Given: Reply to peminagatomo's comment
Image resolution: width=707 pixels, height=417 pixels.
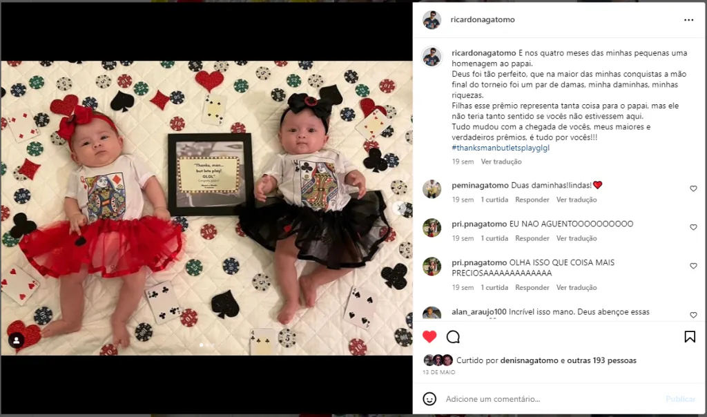Looking at the screenshot, I should tap(532, 200).
